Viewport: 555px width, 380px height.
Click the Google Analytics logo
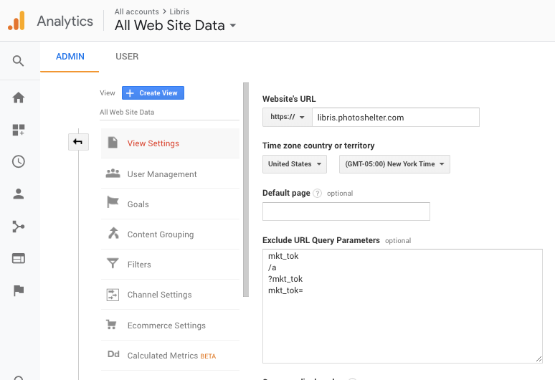click(16, 21)
